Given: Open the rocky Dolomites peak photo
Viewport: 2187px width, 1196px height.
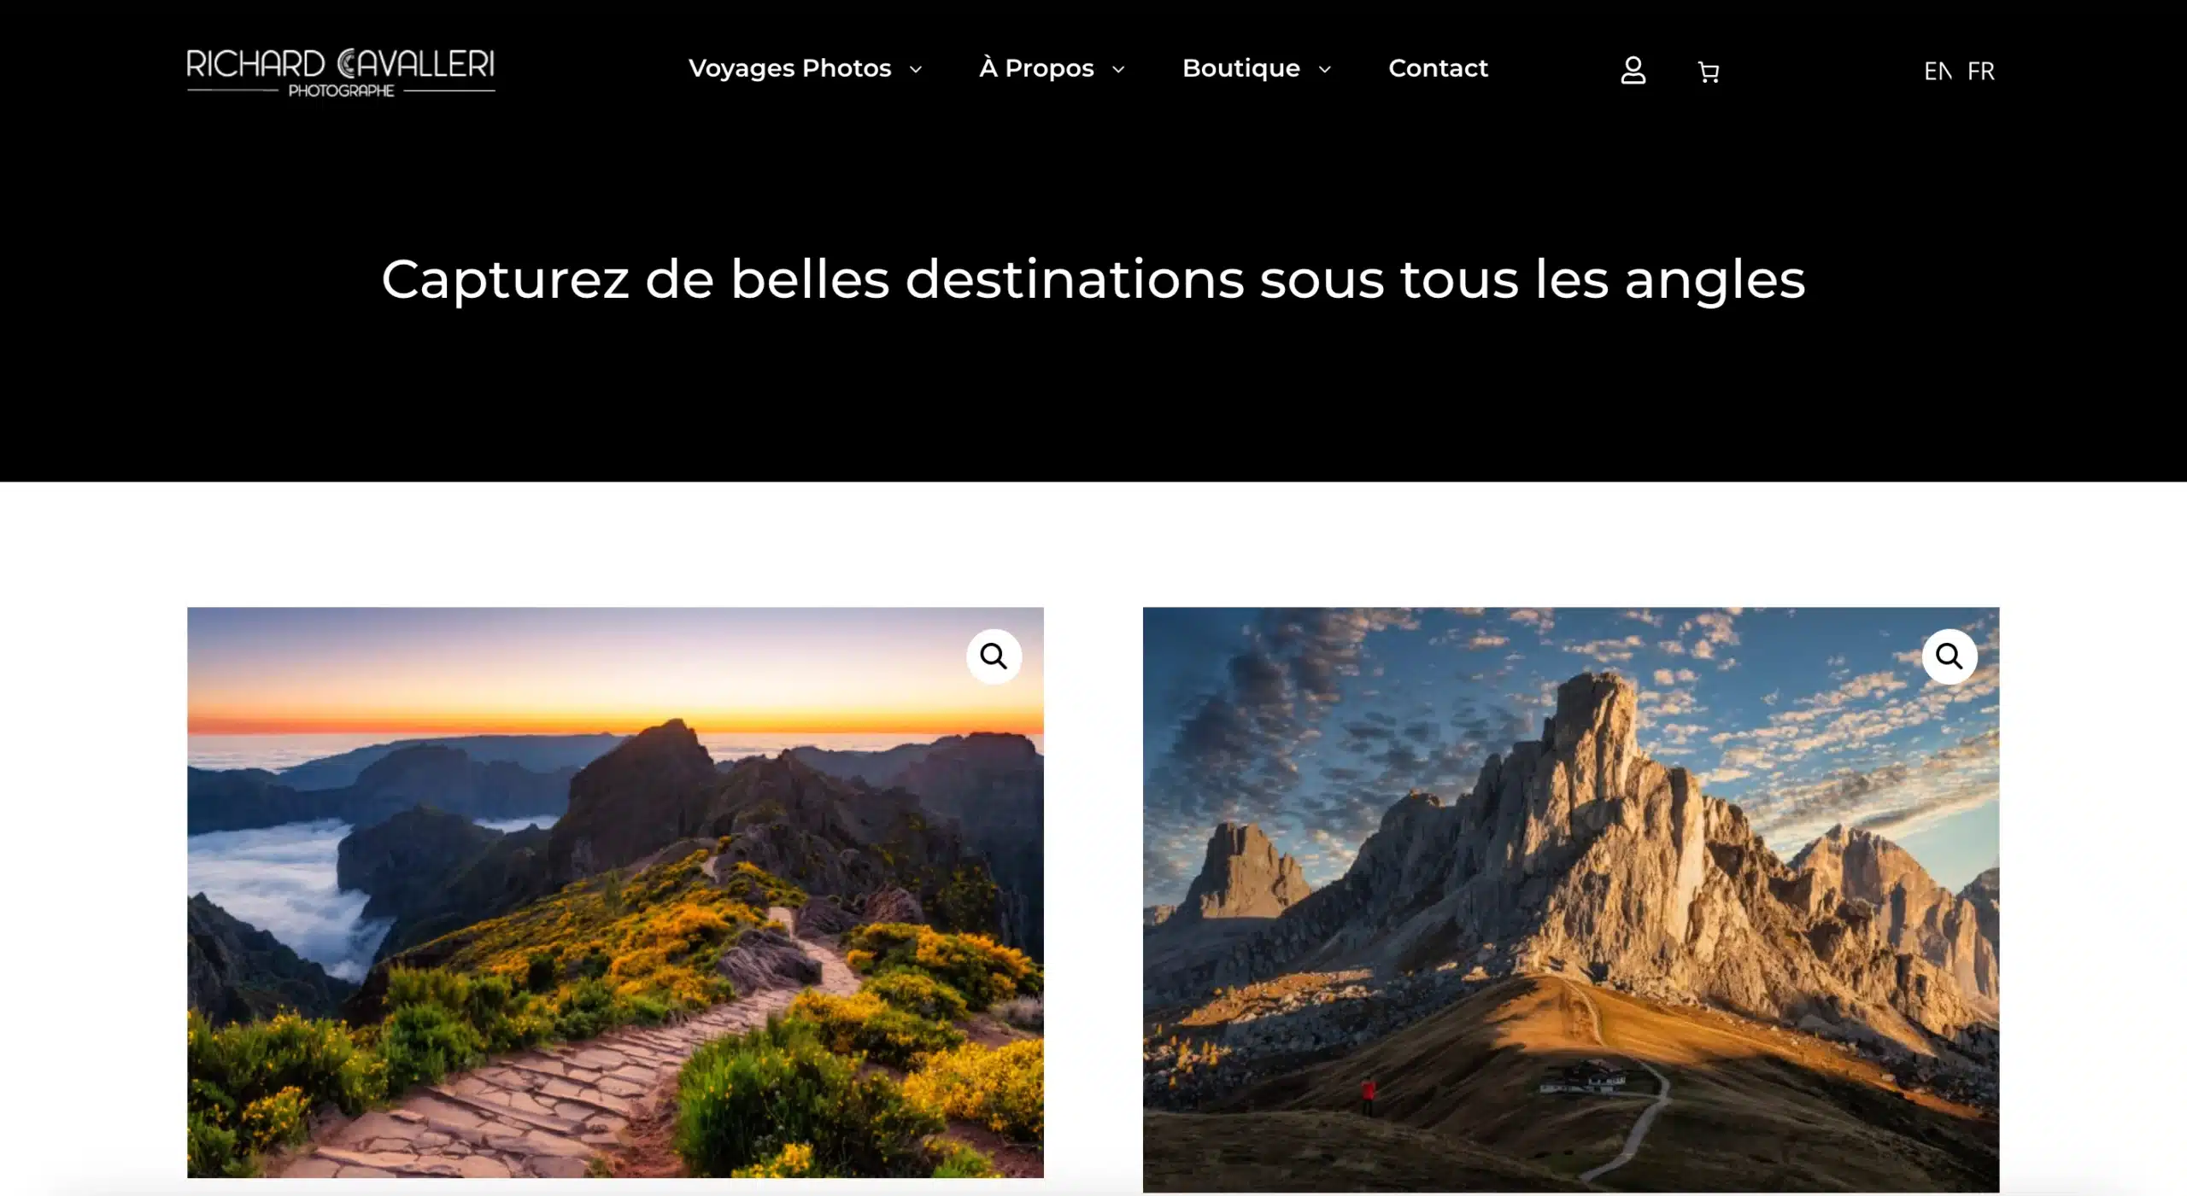Looking at the screenshot, I should [1570, 900].
